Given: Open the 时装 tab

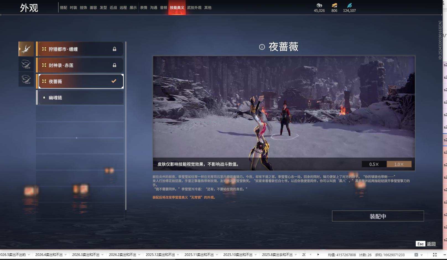Looking at the screenshot, I should [x=73, y=8].
